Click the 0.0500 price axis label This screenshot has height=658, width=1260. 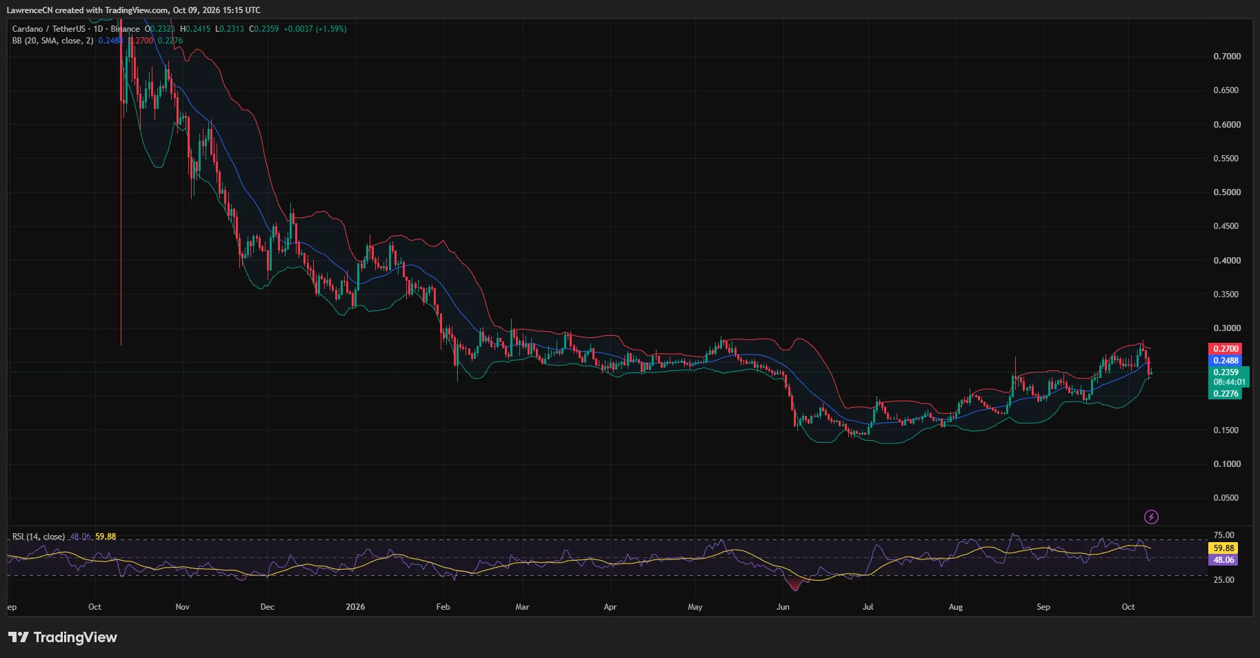click(x=1227, y=498)
